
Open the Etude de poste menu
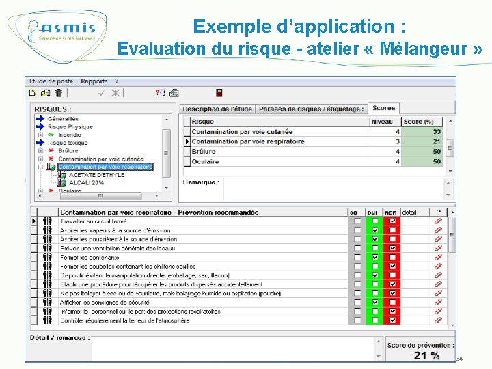tap(51, 81)
